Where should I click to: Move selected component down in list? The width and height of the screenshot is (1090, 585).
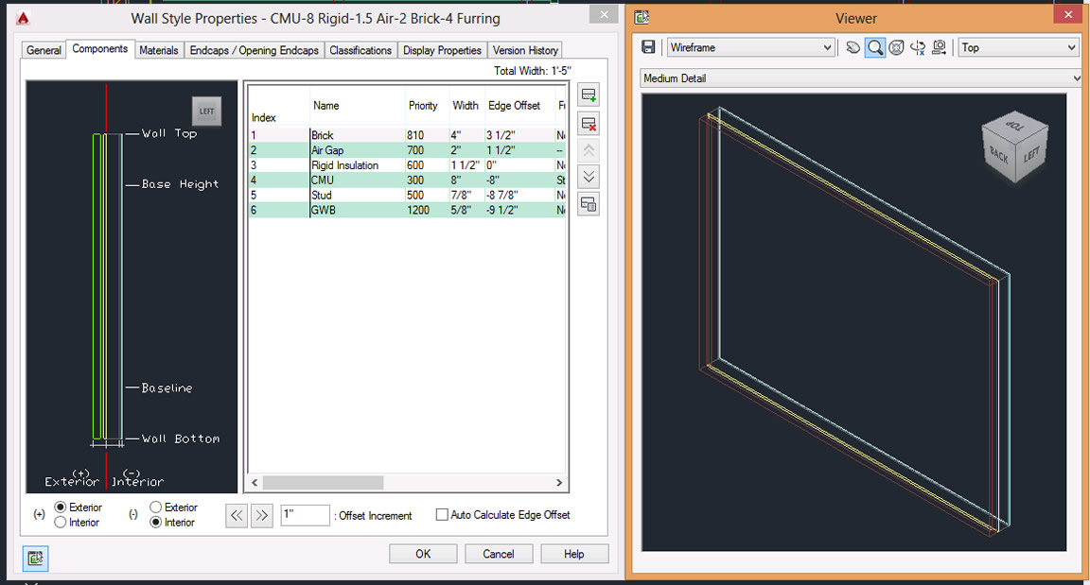(589, 177)
